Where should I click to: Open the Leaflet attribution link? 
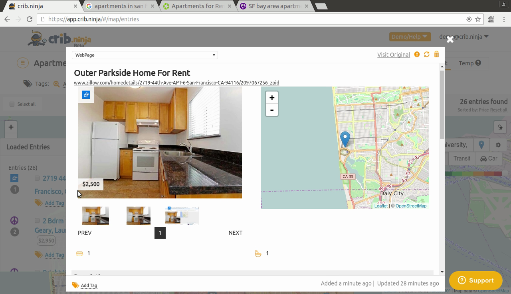click(381, 206)
